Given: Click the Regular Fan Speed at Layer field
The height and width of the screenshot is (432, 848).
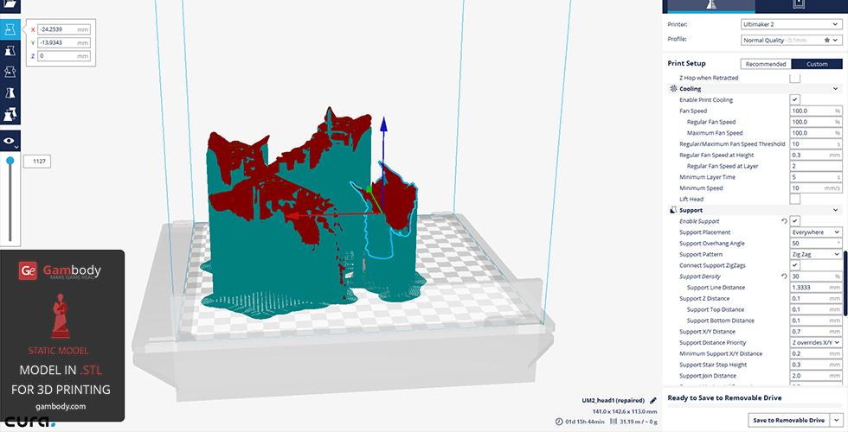Looking at the screenshot, I should click(815, 166).
